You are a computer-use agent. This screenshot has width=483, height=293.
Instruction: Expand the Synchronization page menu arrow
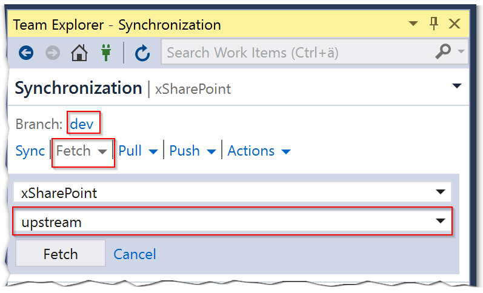click(x=457, y=87)
